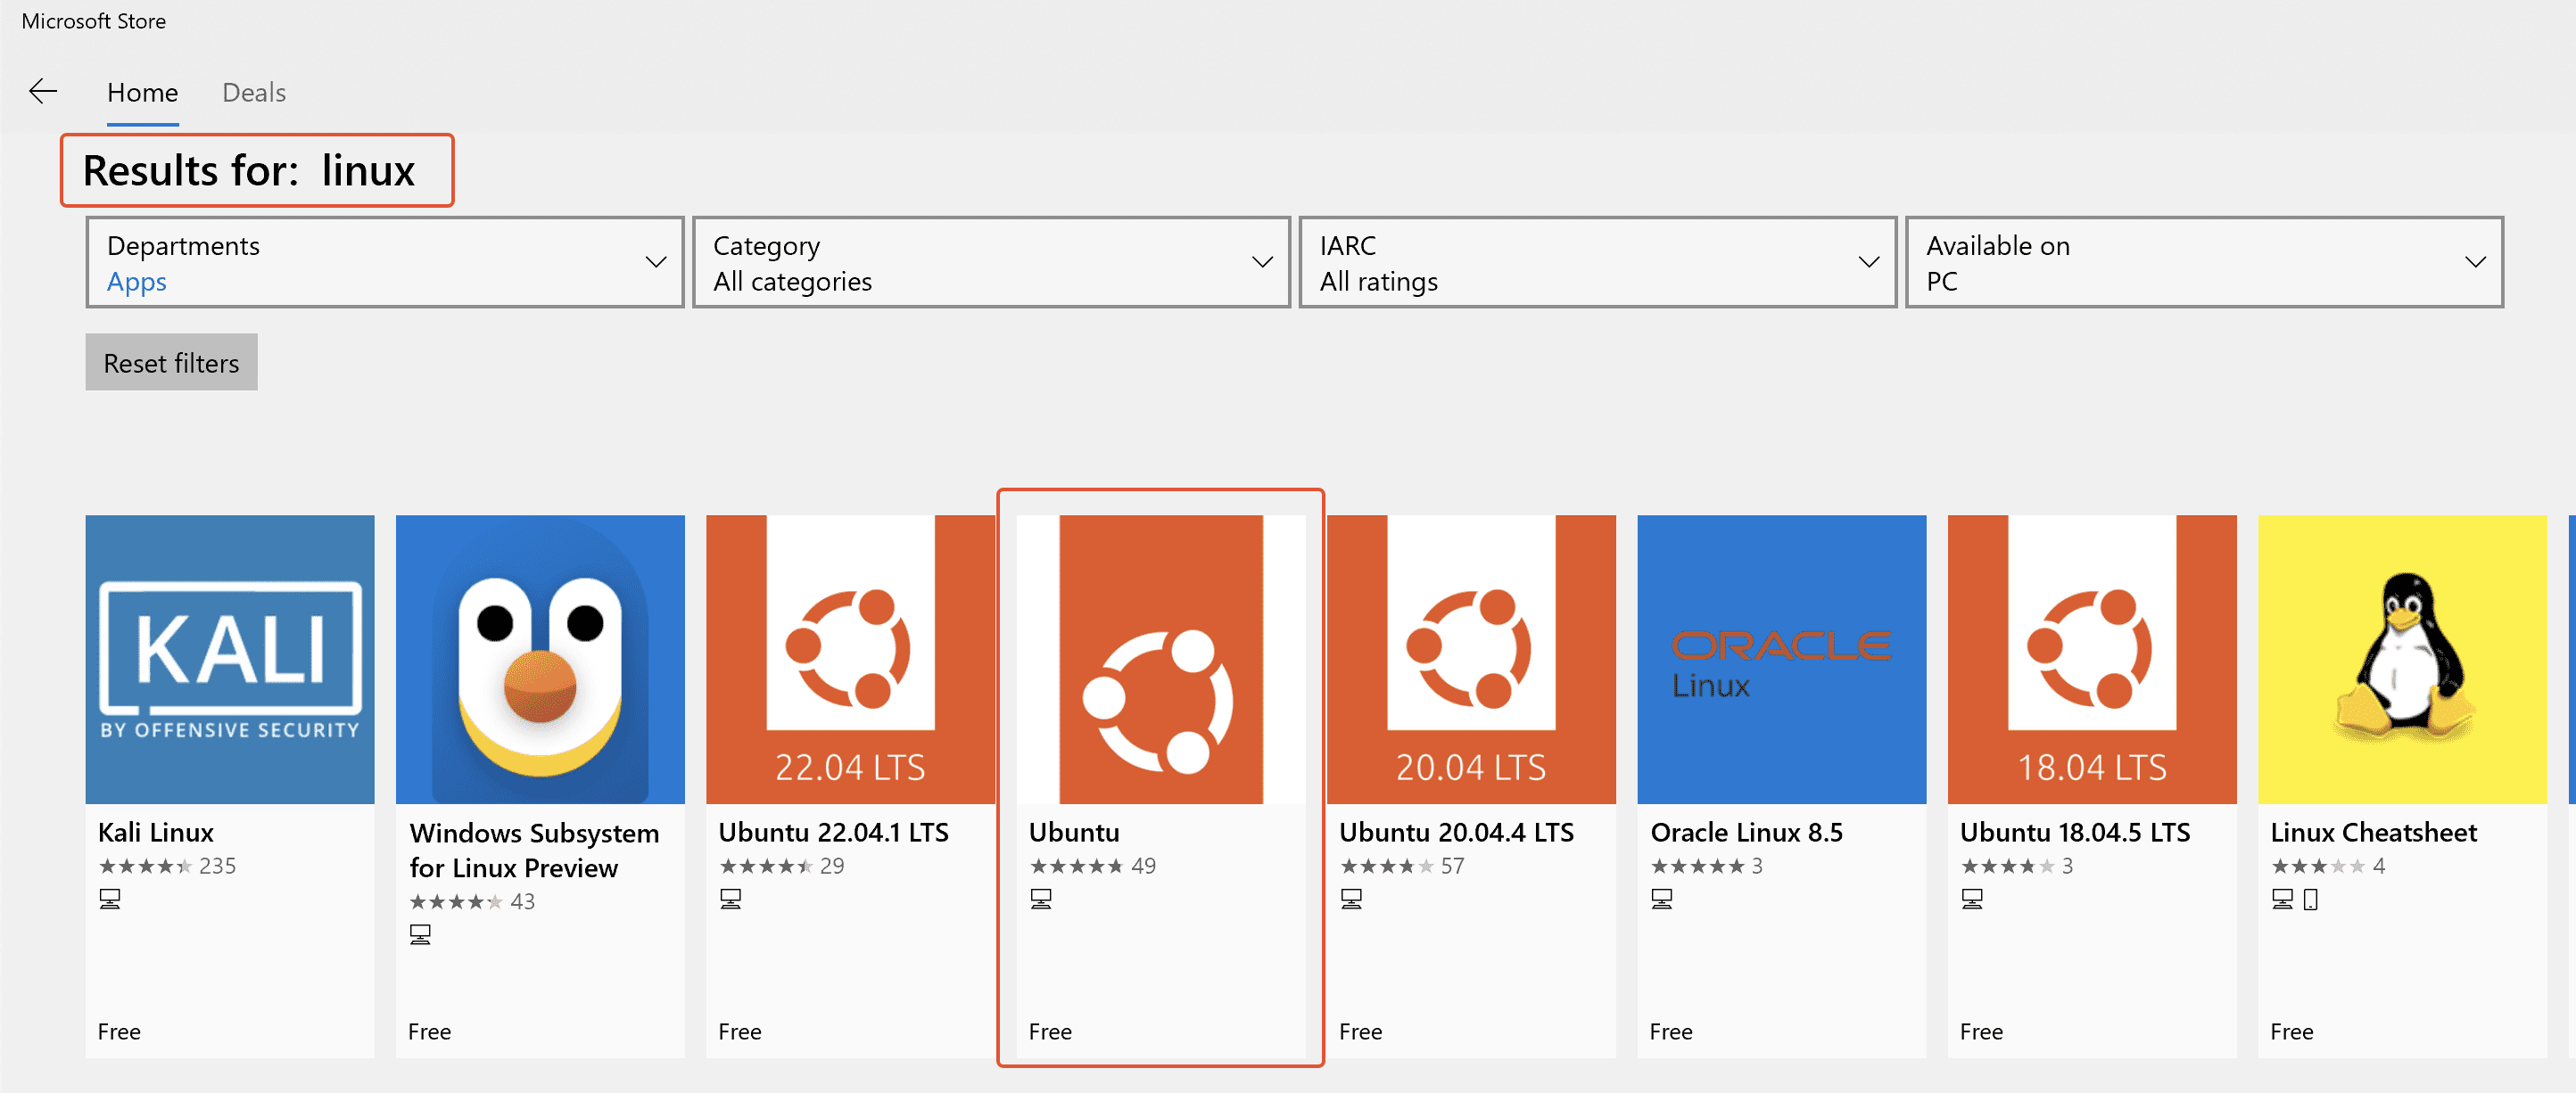Click the Free price under Ubuntu 22.04.1 LTS
This screenshot has height=1093, width=2576.
[740, 1031]
